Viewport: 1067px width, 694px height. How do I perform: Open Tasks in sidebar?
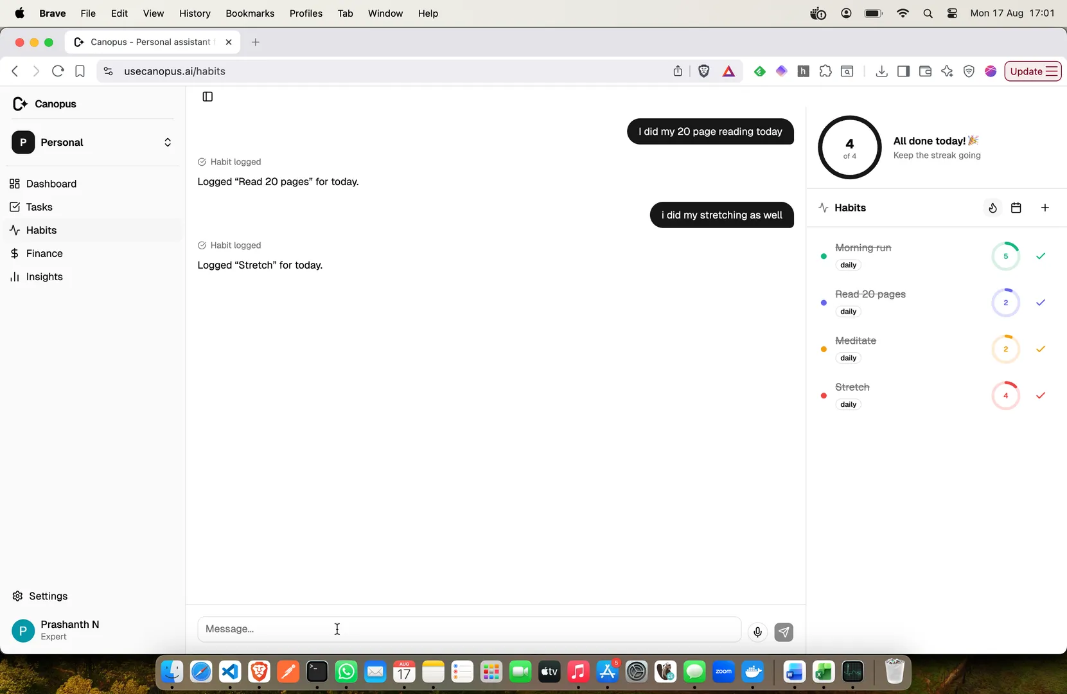click(x=93, y=207)
